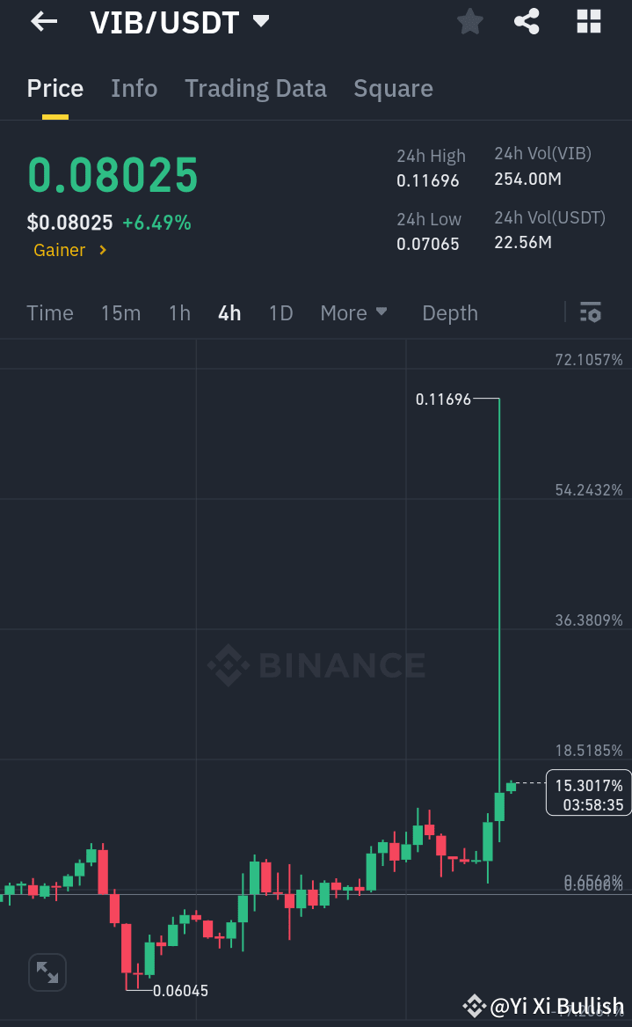
Task: Click the @Yi Xi Bullish watermark icon
Action: (475, 1005)
